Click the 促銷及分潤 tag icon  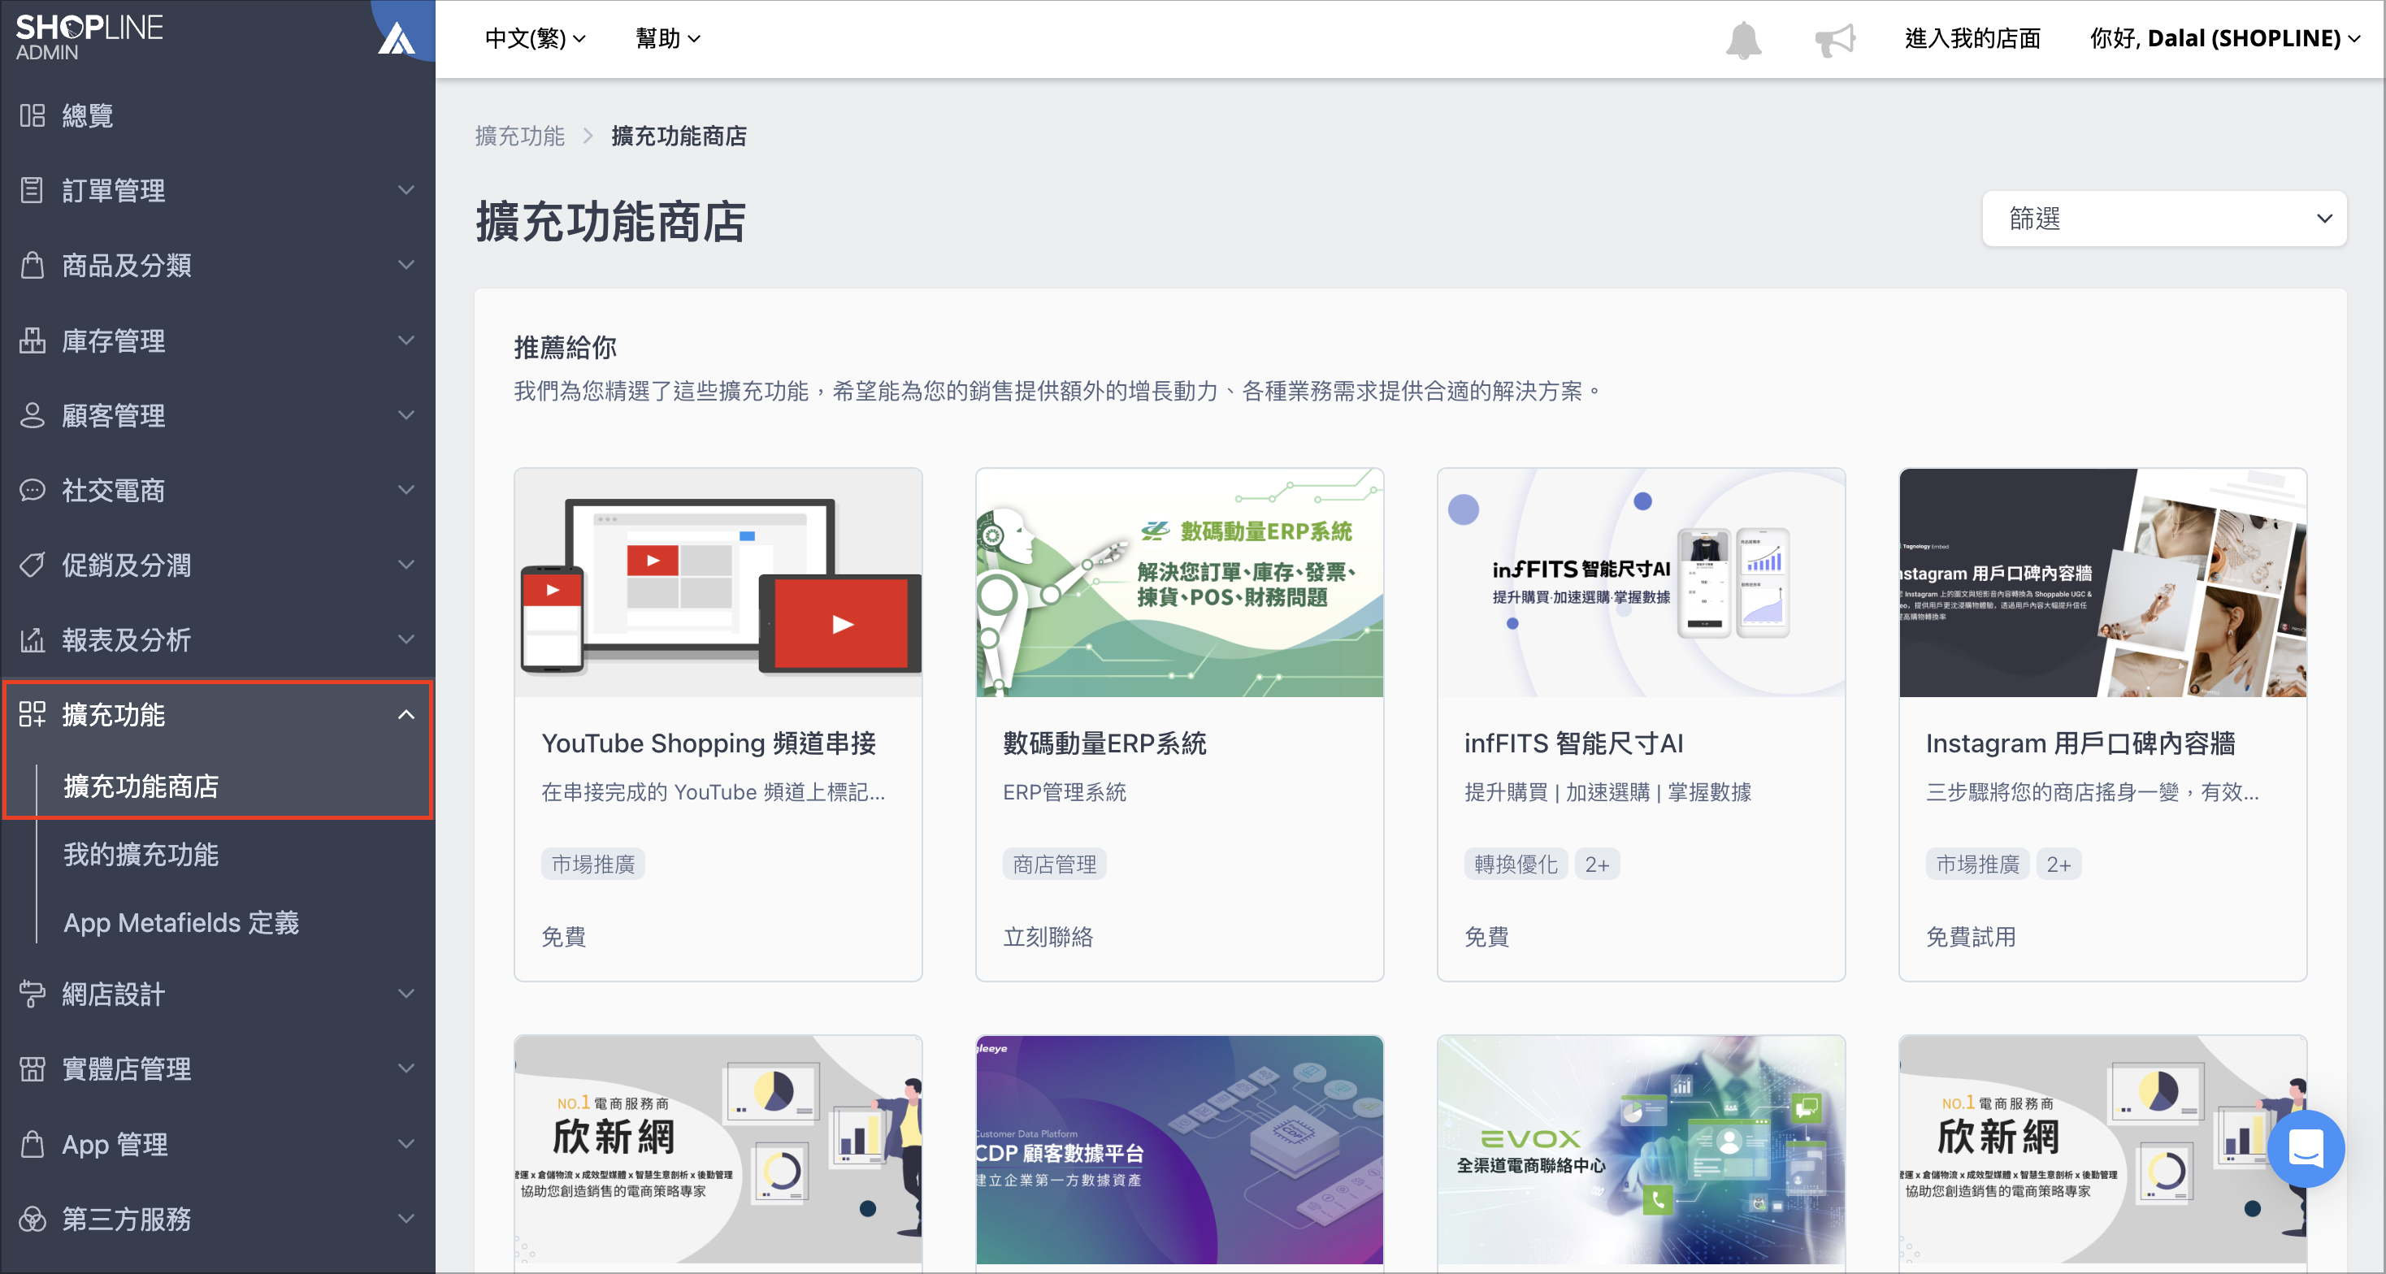pyautogui.click(x=33, y=565)
